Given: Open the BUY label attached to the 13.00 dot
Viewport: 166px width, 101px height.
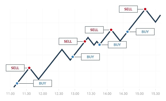Looking at the screenshot, I should click(90, 57).
